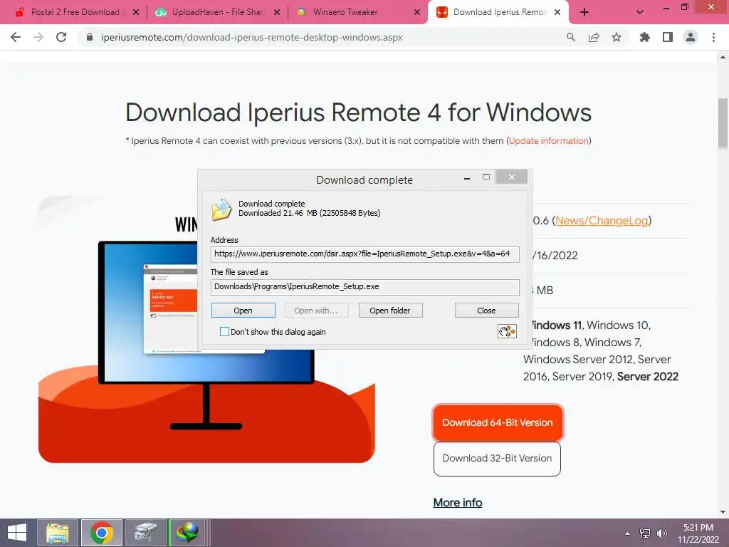Click the scrollbar down arrow
The image size is (729, 547).
pyautogui.click(x=723, y=512)
